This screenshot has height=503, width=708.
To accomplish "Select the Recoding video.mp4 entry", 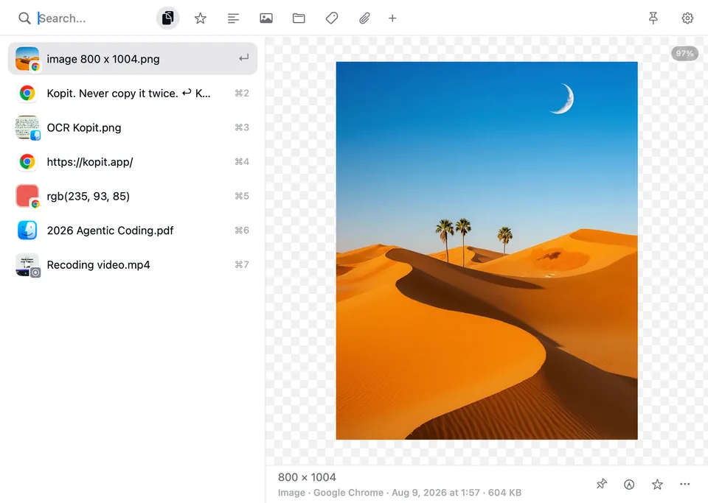I will (133, 264).
